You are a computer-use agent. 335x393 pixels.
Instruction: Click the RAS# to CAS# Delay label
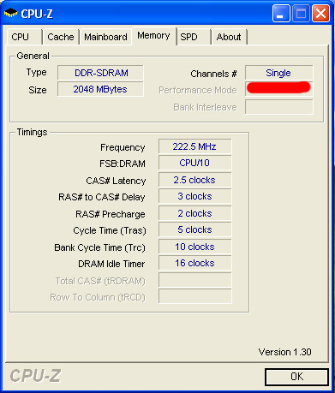coord(102,197)
